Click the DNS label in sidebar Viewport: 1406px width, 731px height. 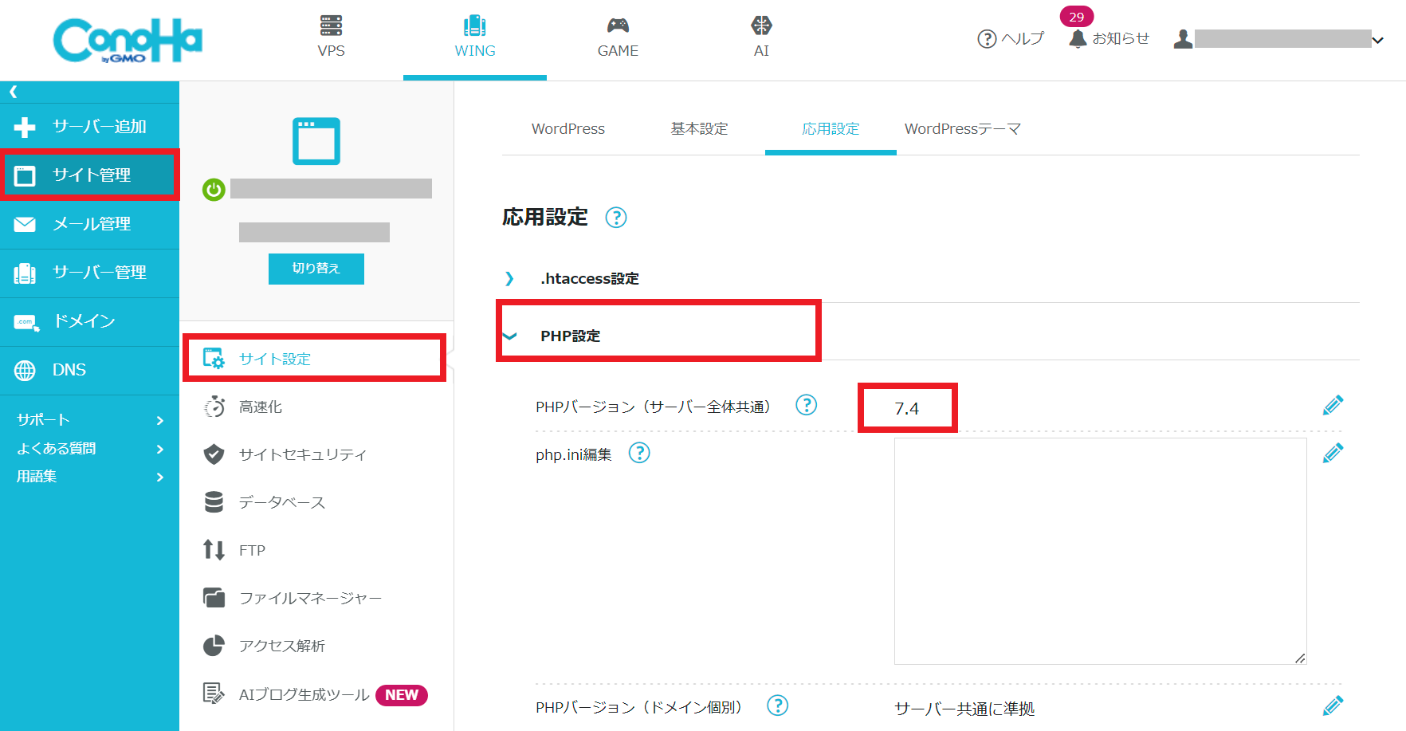click(69, 370)
